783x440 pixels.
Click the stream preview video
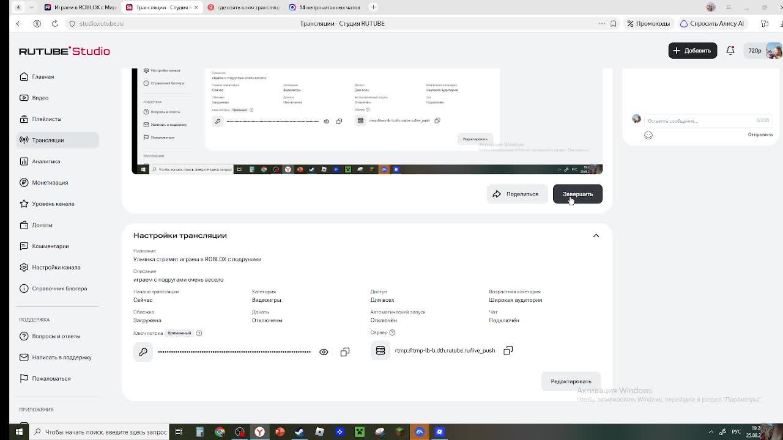[367, 121]
